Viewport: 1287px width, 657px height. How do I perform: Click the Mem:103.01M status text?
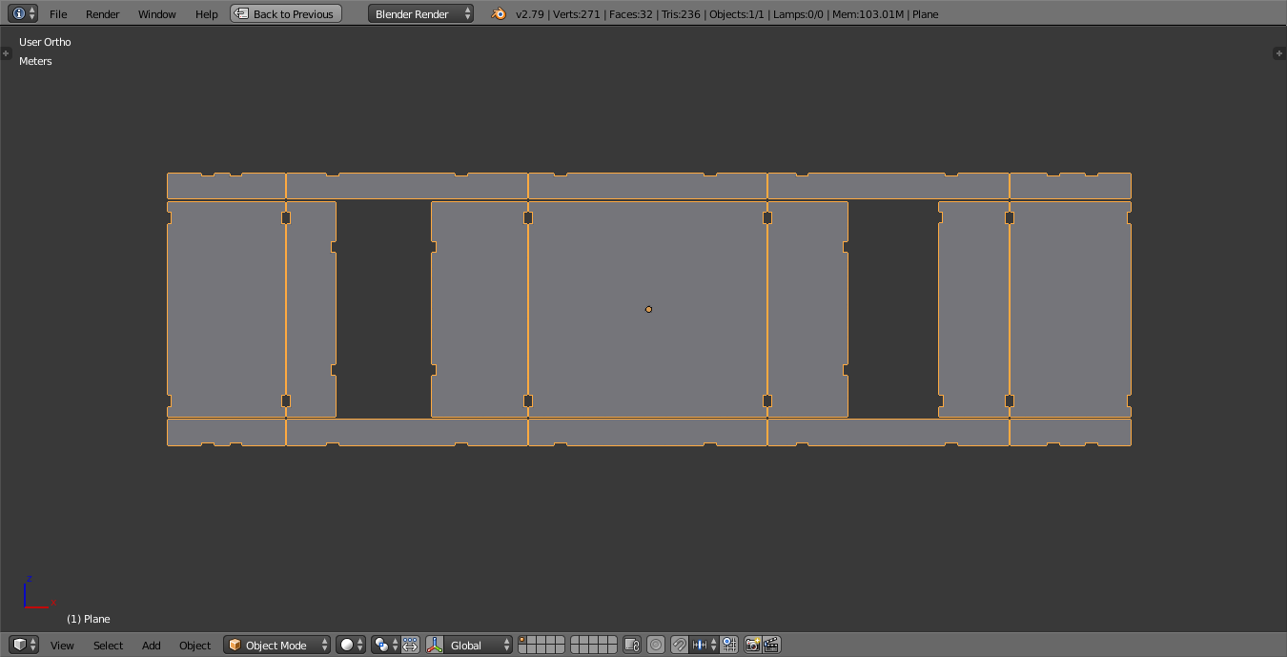(x=868, y=14)
